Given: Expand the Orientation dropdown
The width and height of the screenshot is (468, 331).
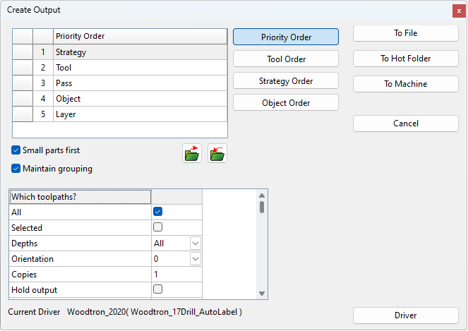Looking at the screenshot, I should tap(196, 259).
